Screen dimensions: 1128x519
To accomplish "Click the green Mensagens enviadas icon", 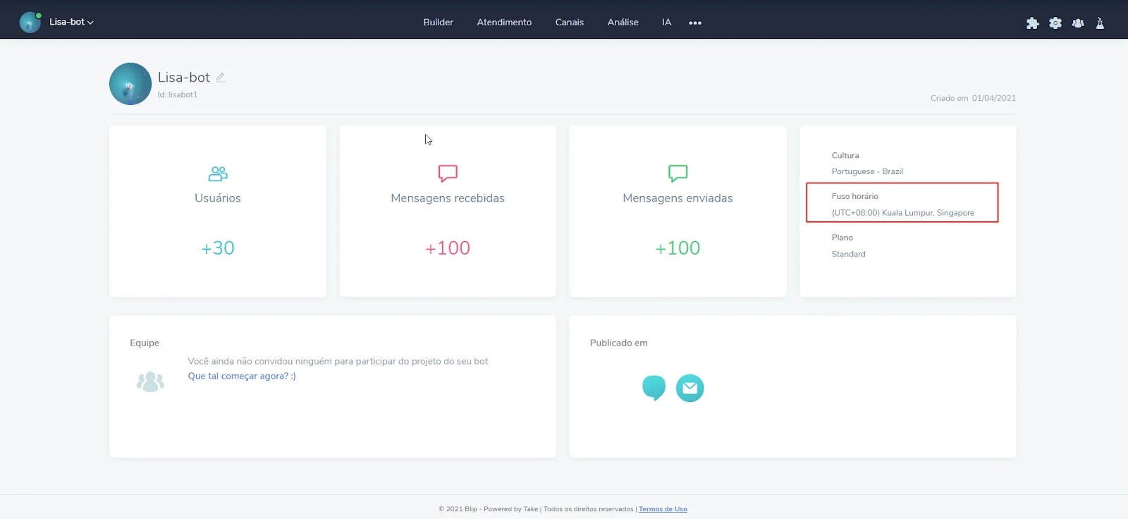I will point(678,173).
